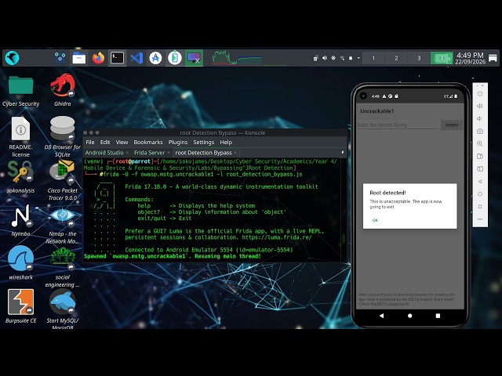Launch Cisco Packet Tracer 9.0.0
502x376 pixels.
pos(63,180)
